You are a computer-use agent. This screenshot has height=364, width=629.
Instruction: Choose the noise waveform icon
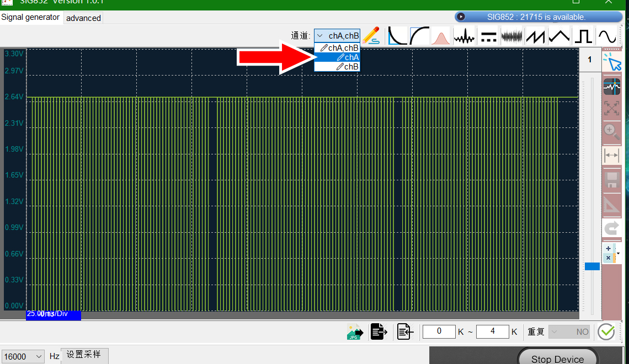point(512,36)
